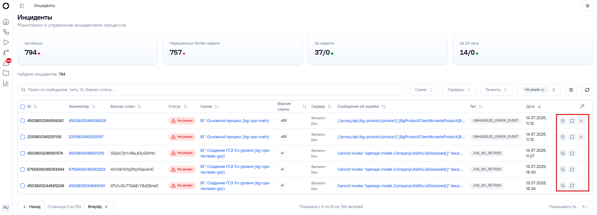Click the incident search input field

[x=211, y=90]
